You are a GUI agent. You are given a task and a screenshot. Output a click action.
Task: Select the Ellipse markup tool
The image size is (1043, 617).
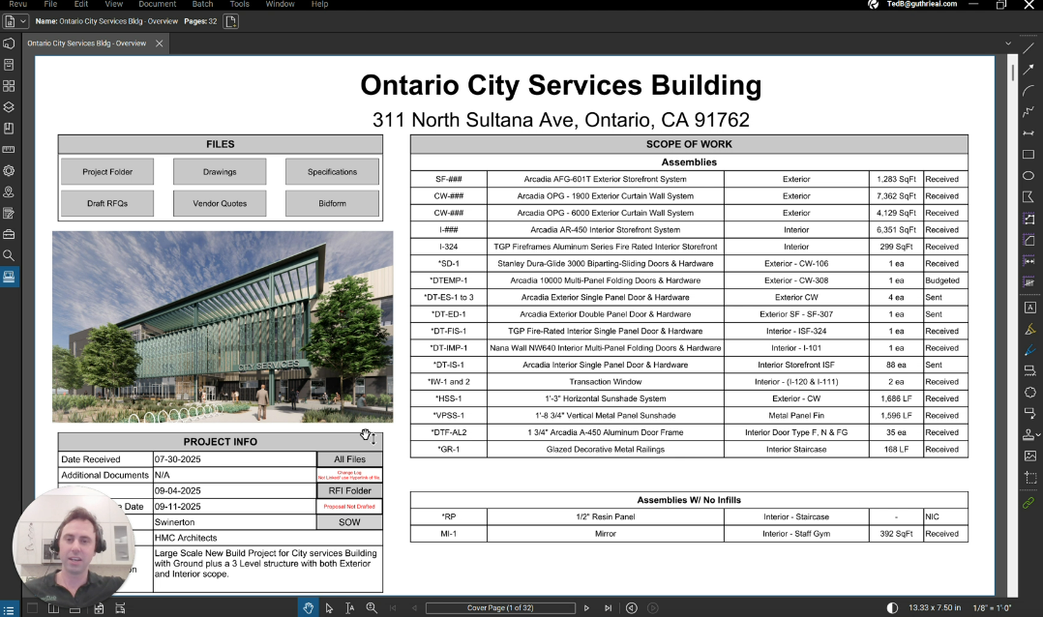pos(1028,176)
